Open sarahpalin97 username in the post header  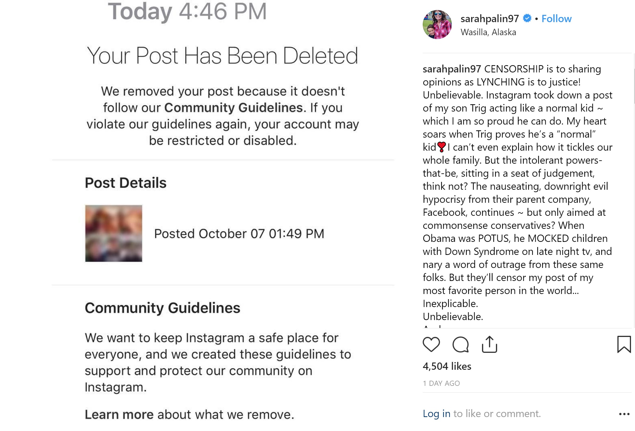coord(489,19)
